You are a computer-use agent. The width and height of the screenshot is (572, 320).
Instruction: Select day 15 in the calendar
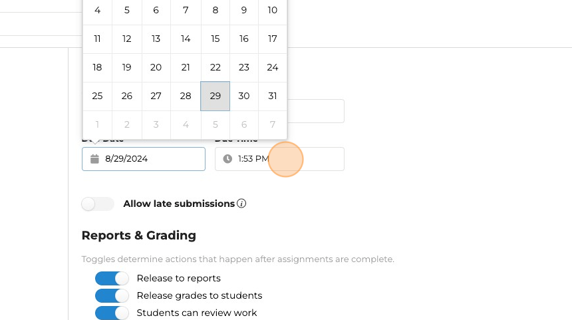point(215,39)
